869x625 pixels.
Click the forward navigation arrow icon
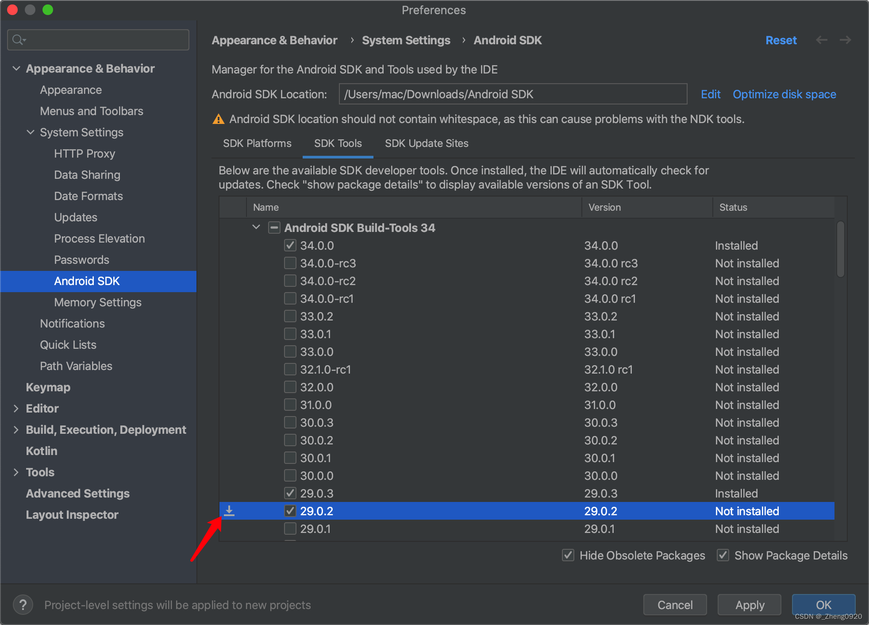tap(846, 40)
